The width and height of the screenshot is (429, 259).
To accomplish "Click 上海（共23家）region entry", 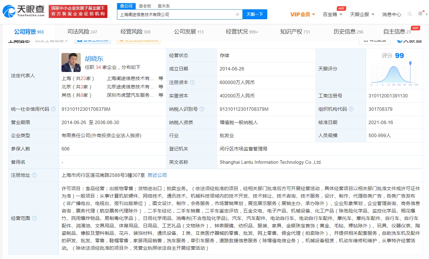I will point(78,78).
